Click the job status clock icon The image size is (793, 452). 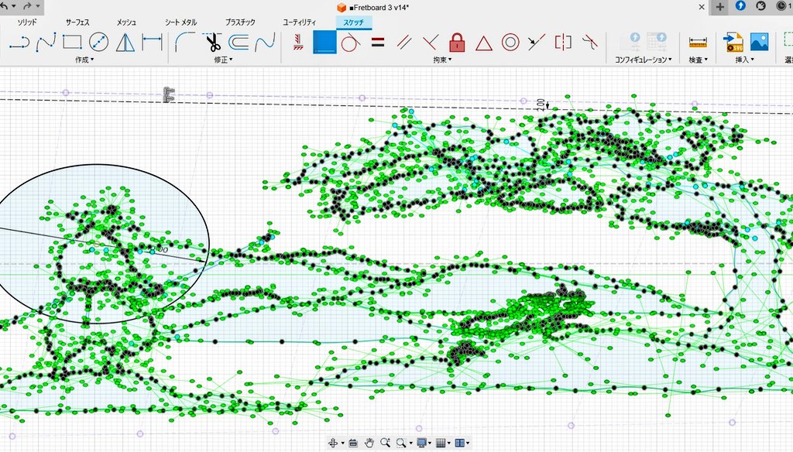781,6
